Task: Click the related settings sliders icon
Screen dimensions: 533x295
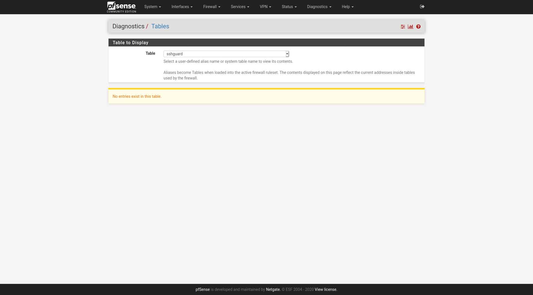Action: coord(403,27)
